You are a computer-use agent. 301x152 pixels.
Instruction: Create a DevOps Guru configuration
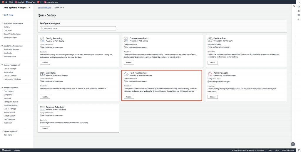tap(213, 63)
